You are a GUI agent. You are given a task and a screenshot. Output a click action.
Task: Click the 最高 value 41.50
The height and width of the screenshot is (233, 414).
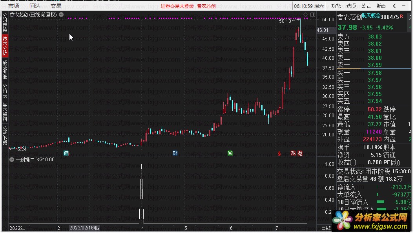click(x=375, y=117)
